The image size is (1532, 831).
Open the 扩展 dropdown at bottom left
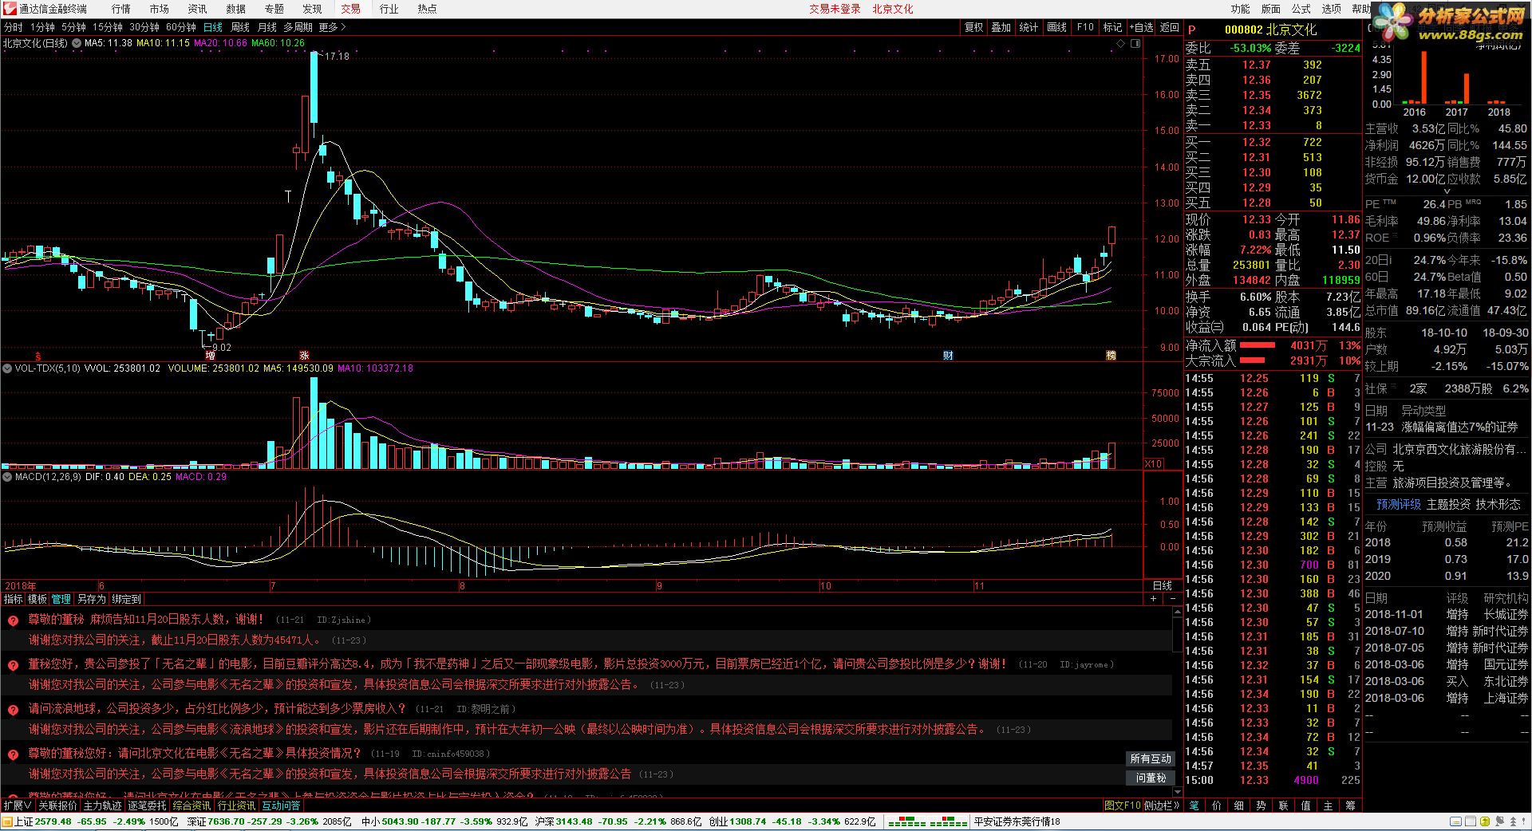point(18,805)
